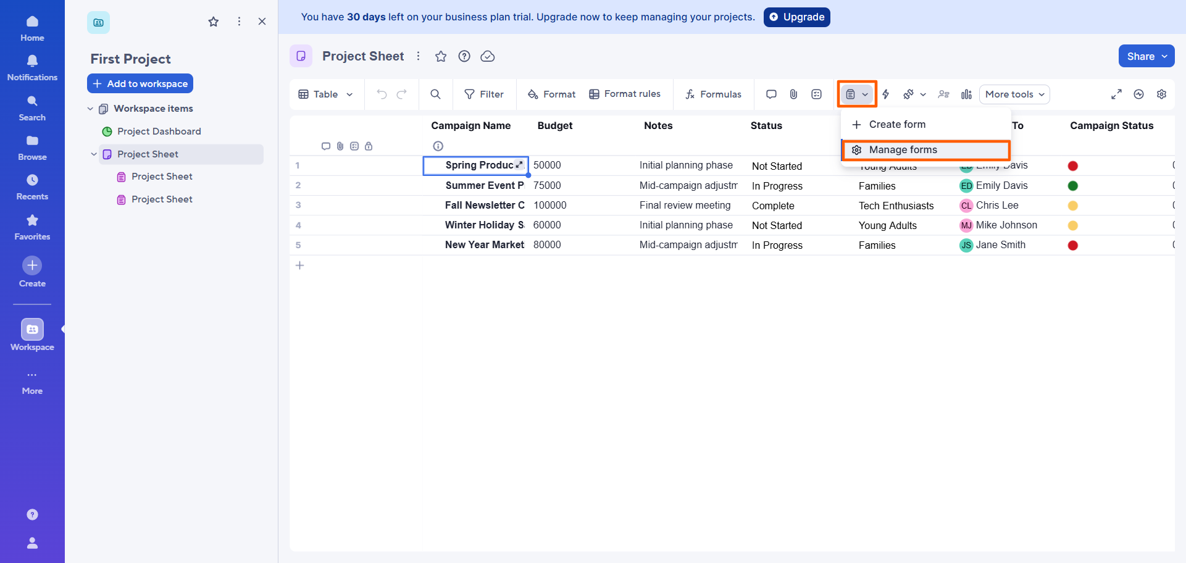Click Campaign Name column header
This screenshot has height=563, width=1186.
click(x=470, y=126)
